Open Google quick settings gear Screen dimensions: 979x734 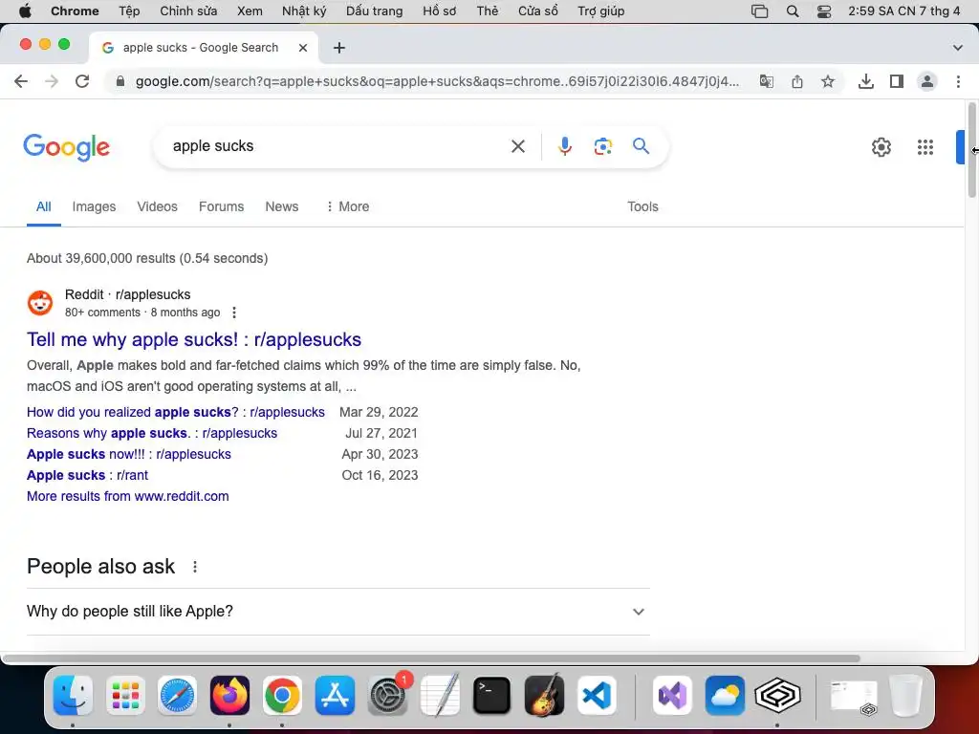coord(881,147)
